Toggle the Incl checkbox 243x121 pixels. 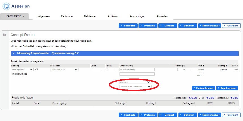202,75
